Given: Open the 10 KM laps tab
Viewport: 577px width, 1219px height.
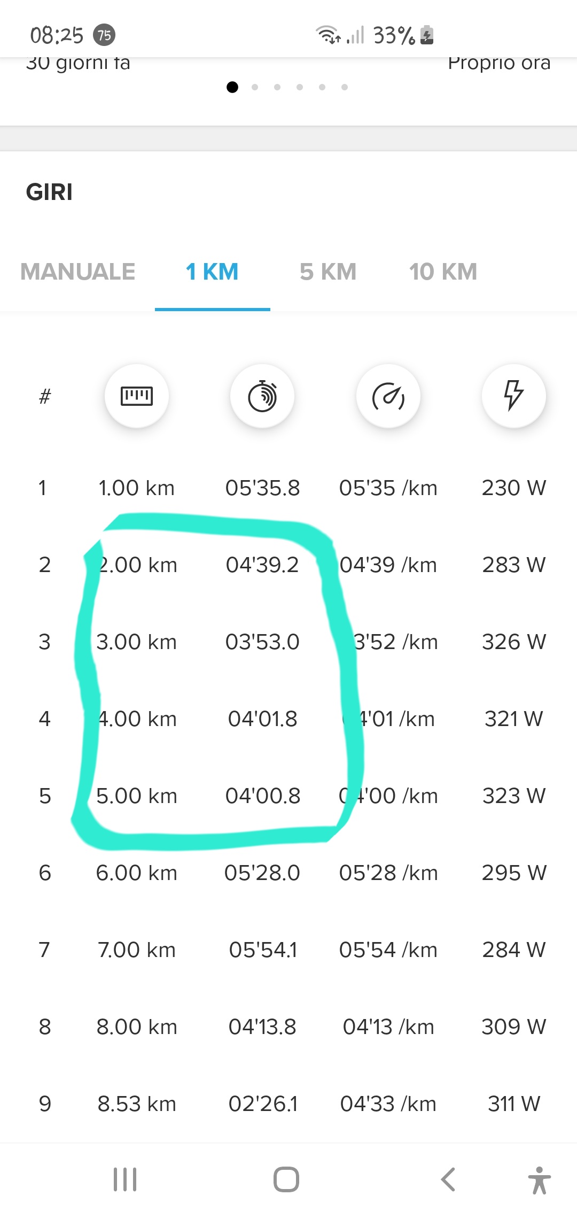Looking at the screenshot, I should coord(443,272).
